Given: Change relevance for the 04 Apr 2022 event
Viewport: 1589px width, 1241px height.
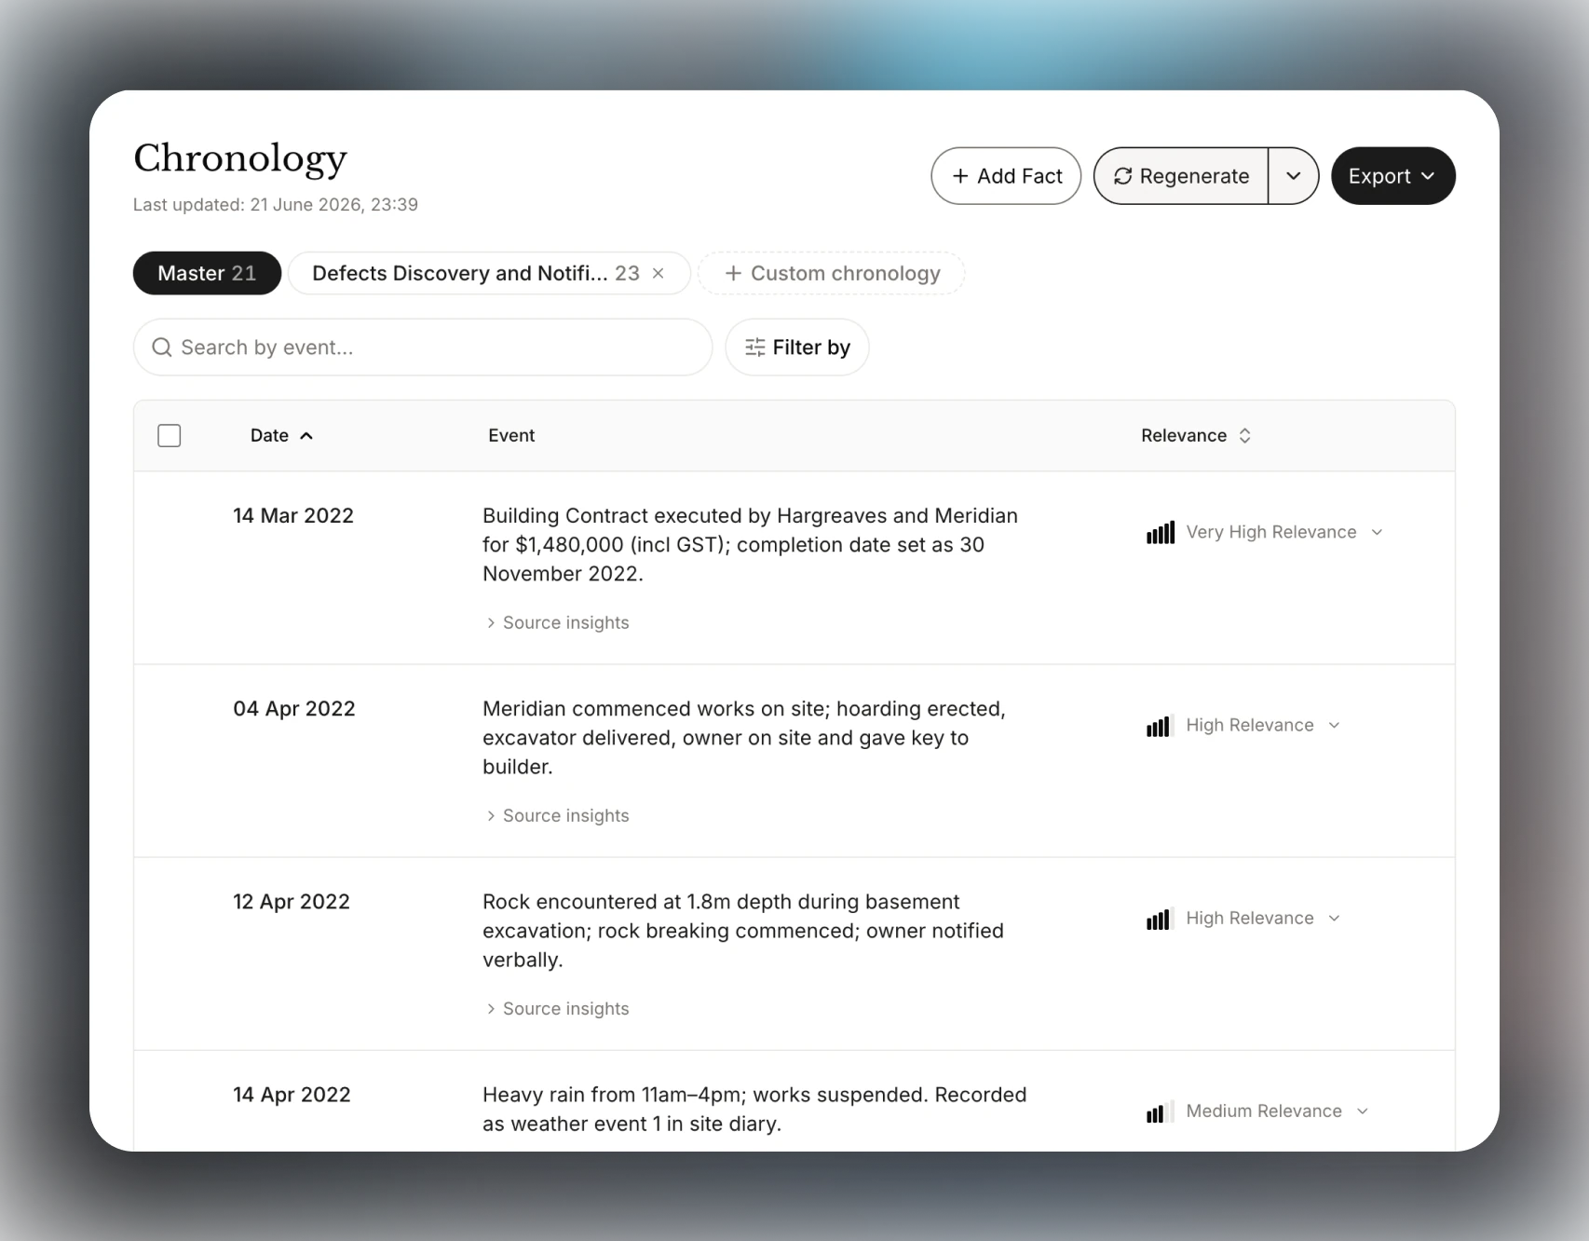Looking at the screenshot, I should pos(1243,725).
